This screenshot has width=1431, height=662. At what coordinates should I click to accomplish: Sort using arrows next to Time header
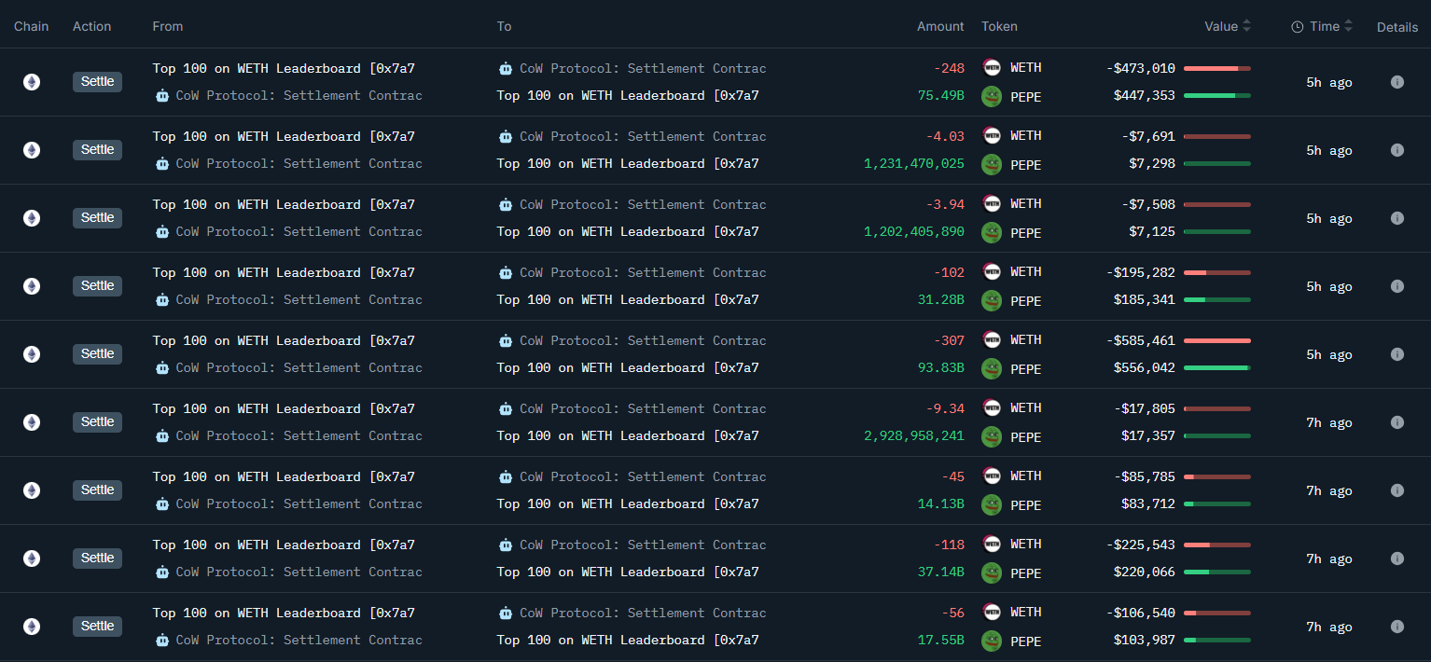pos(1348,27)
